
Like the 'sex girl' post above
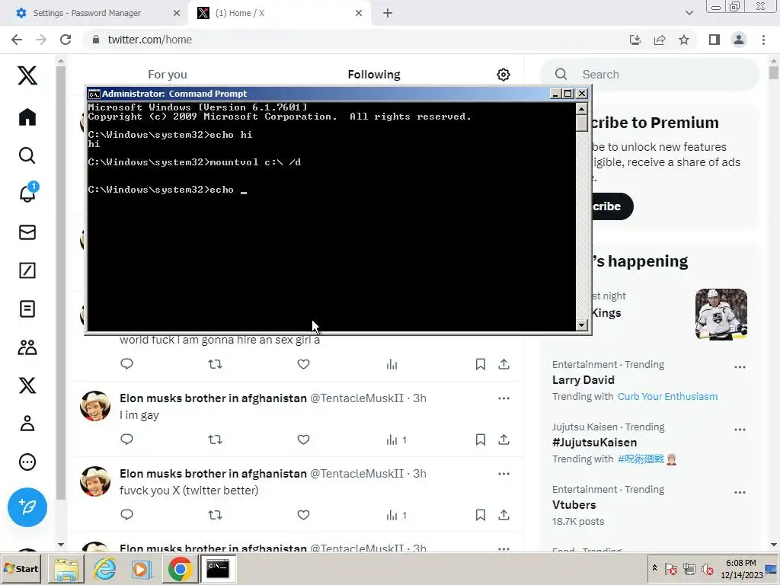tap(303, 364)
